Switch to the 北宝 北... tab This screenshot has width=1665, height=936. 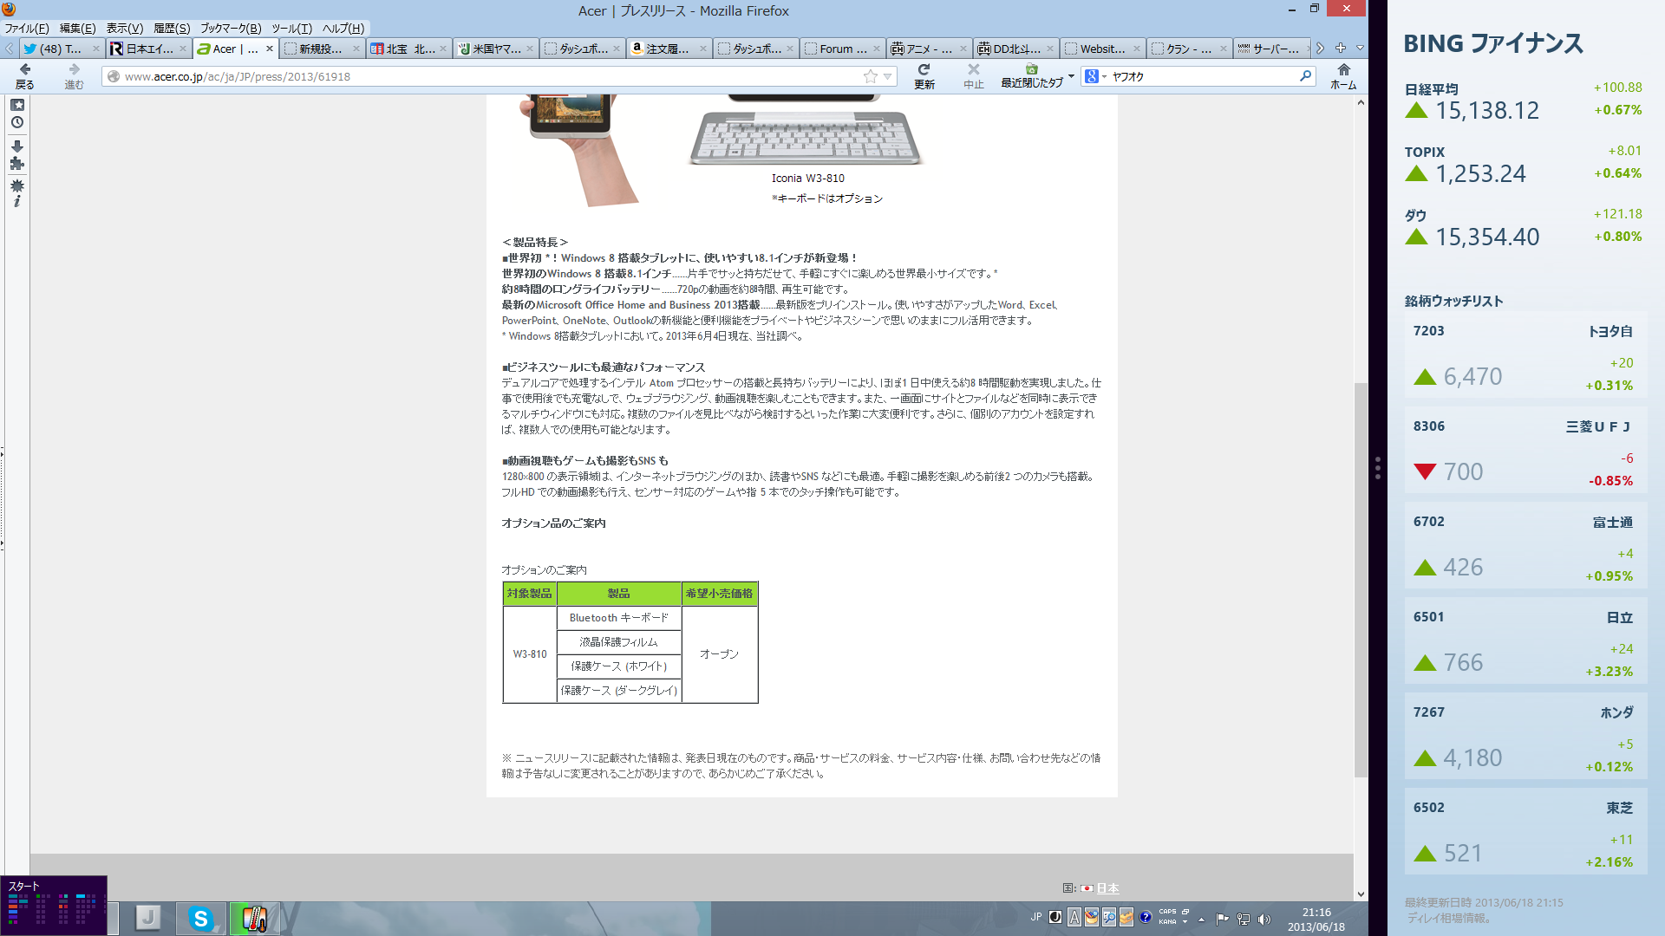(x=408, y=49)
